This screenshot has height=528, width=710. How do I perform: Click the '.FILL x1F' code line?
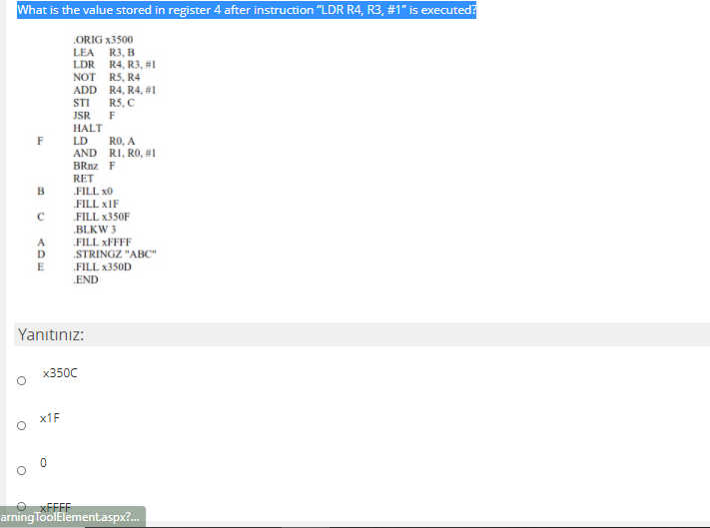(x=96, y=204)
